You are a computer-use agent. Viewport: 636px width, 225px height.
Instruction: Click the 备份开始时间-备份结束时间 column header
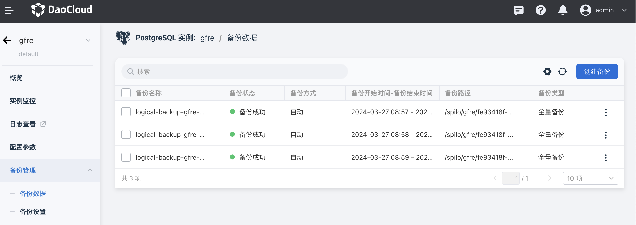click(x=392, y=93)
